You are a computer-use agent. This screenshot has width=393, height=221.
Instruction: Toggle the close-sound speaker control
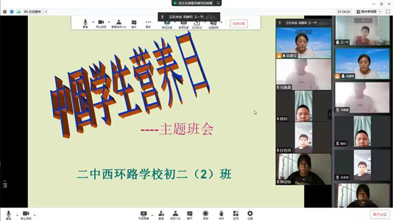pyautogui.click(x=33, y=12)
